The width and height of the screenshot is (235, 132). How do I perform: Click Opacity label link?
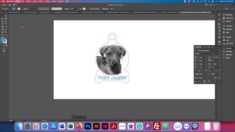coord(67,9)
